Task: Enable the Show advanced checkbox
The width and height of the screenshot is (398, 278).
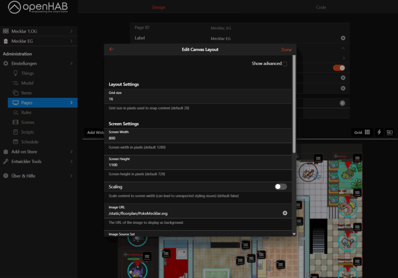Action: pyautogui.click(x=285, y=64)
